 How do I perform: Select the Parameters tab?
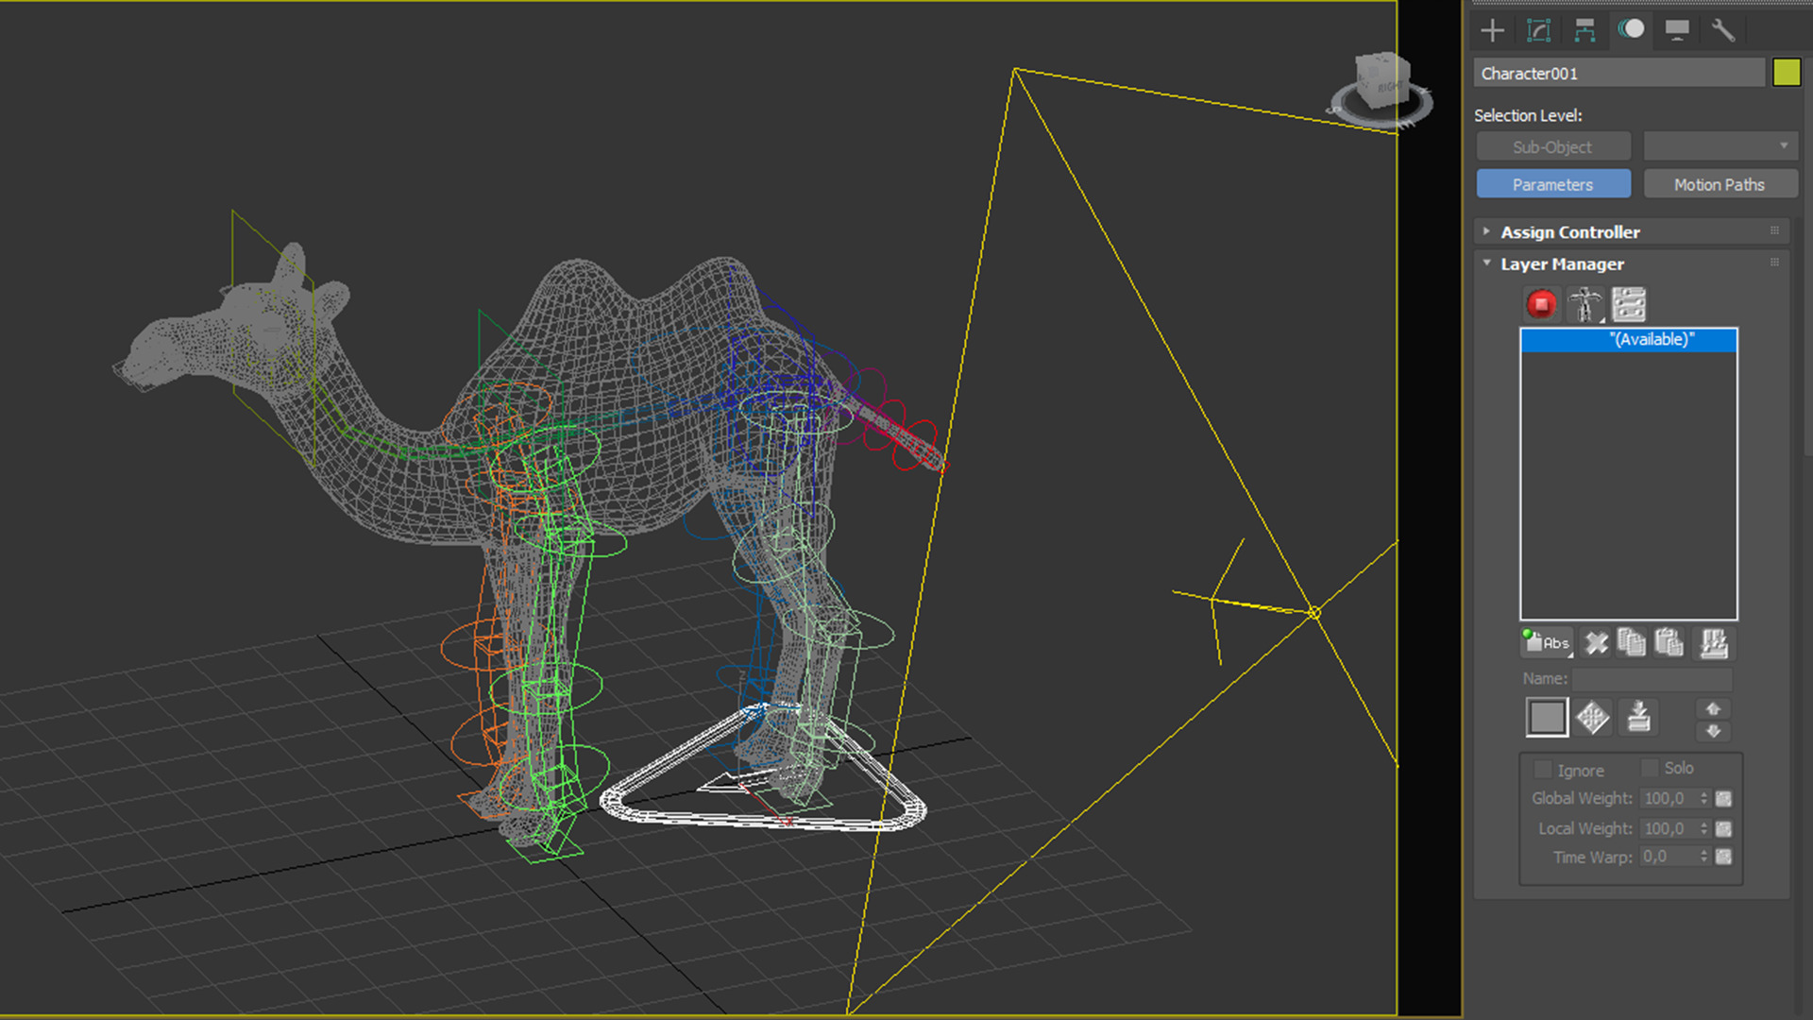pos(1552,184)
